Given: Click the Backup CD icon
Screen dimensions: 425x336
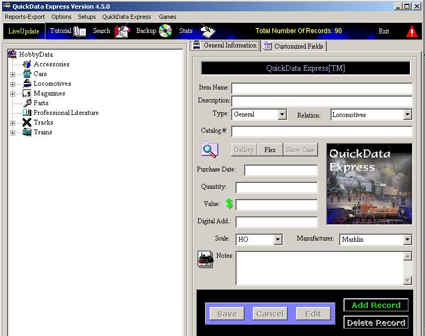Looking at the screenshot, I should coord(165,31).
